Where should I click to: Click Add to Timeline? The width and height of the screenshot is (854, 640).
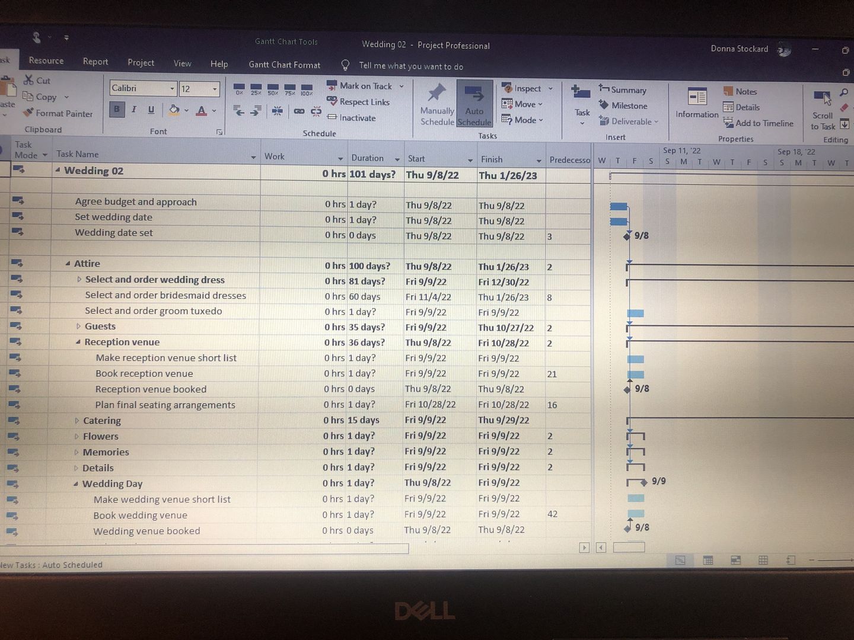(x=759, y=123)
